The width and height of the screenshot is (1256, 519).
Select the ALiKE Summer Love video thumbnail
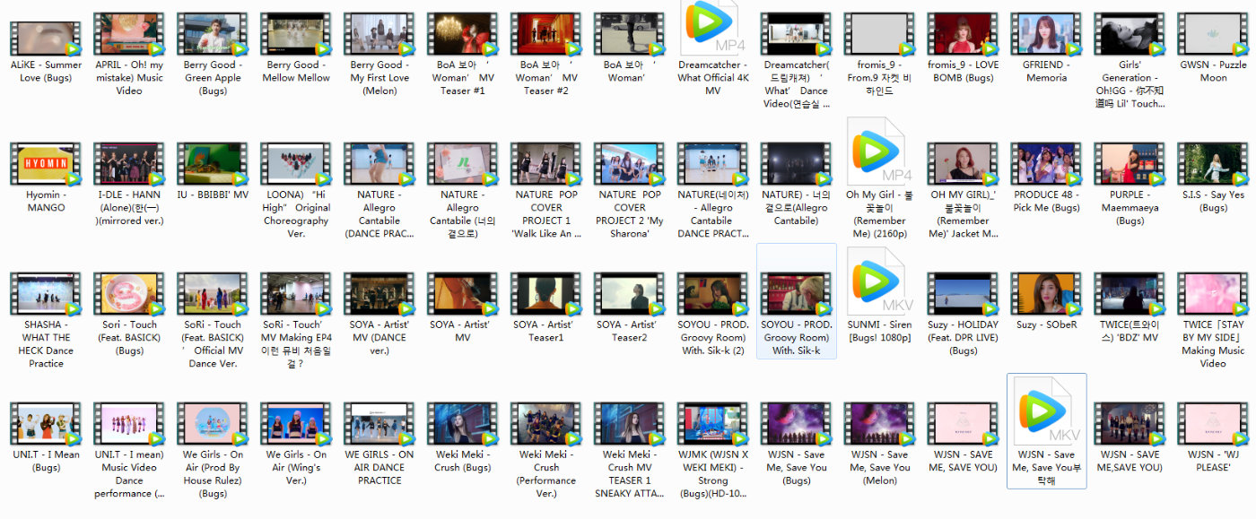point(45,37)
